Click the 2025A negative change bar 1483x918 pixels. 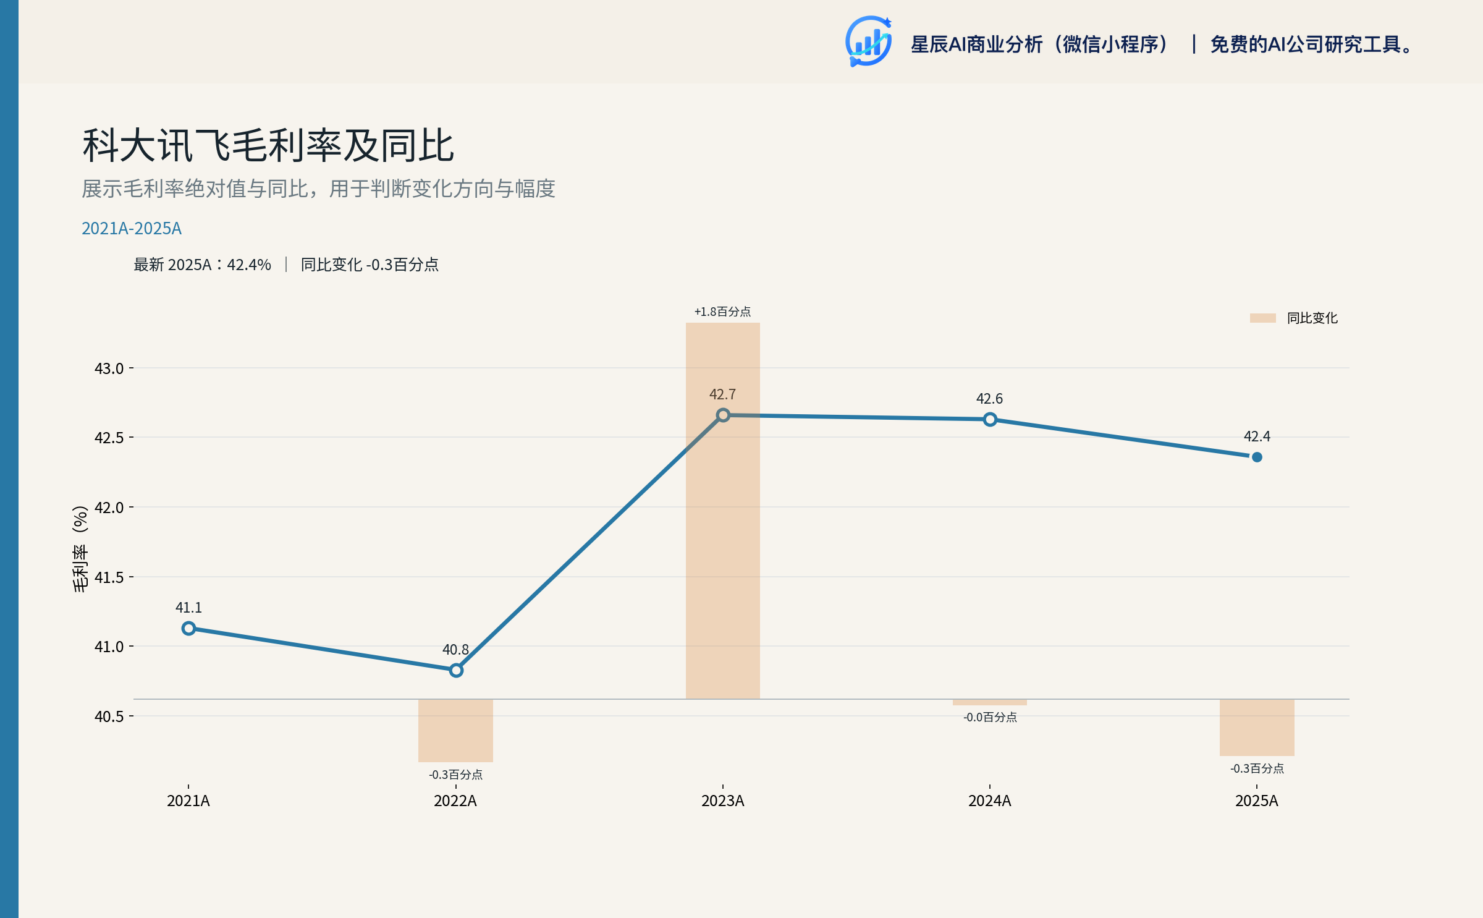tap(1257, 728)
